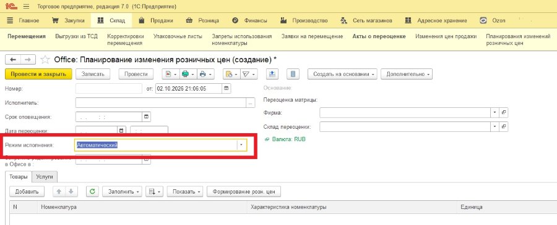Open the calendar picker for document date
Image resolution: width=557 pixels, height=225 pixels.
[x=227, y=88]
